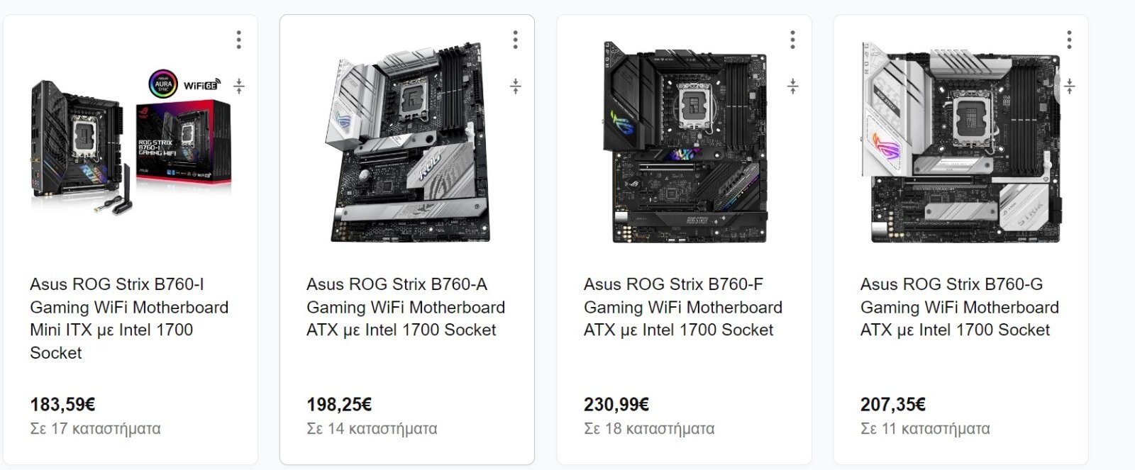Open three-dot menu on B760-I card
The height and width of the screenshot is (470, 1135).
[x=239, y=40]
